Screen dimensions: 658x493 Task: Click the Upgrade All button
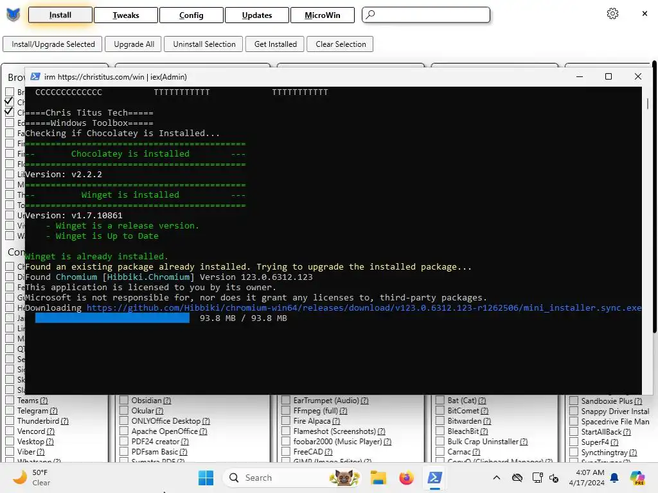point(133,44)
